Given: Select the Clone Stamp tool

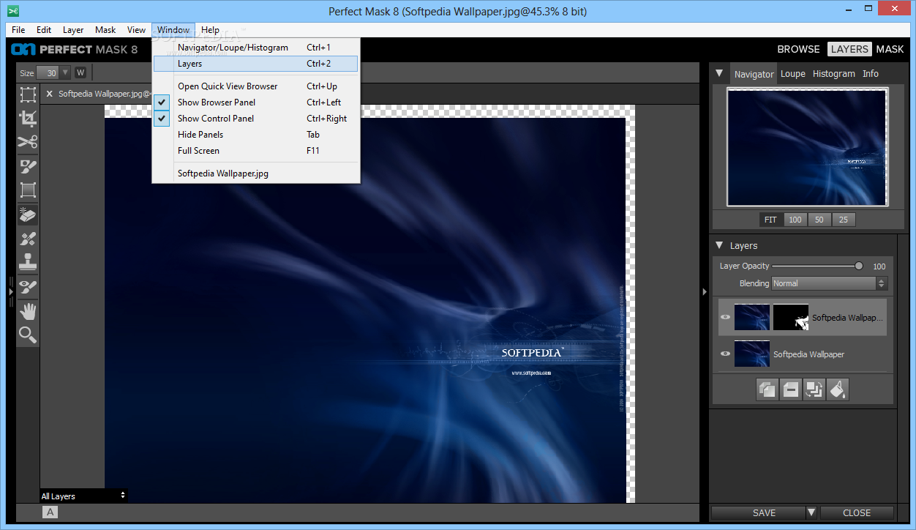Looking at the screenshot, I should click(x=28, y=262).
